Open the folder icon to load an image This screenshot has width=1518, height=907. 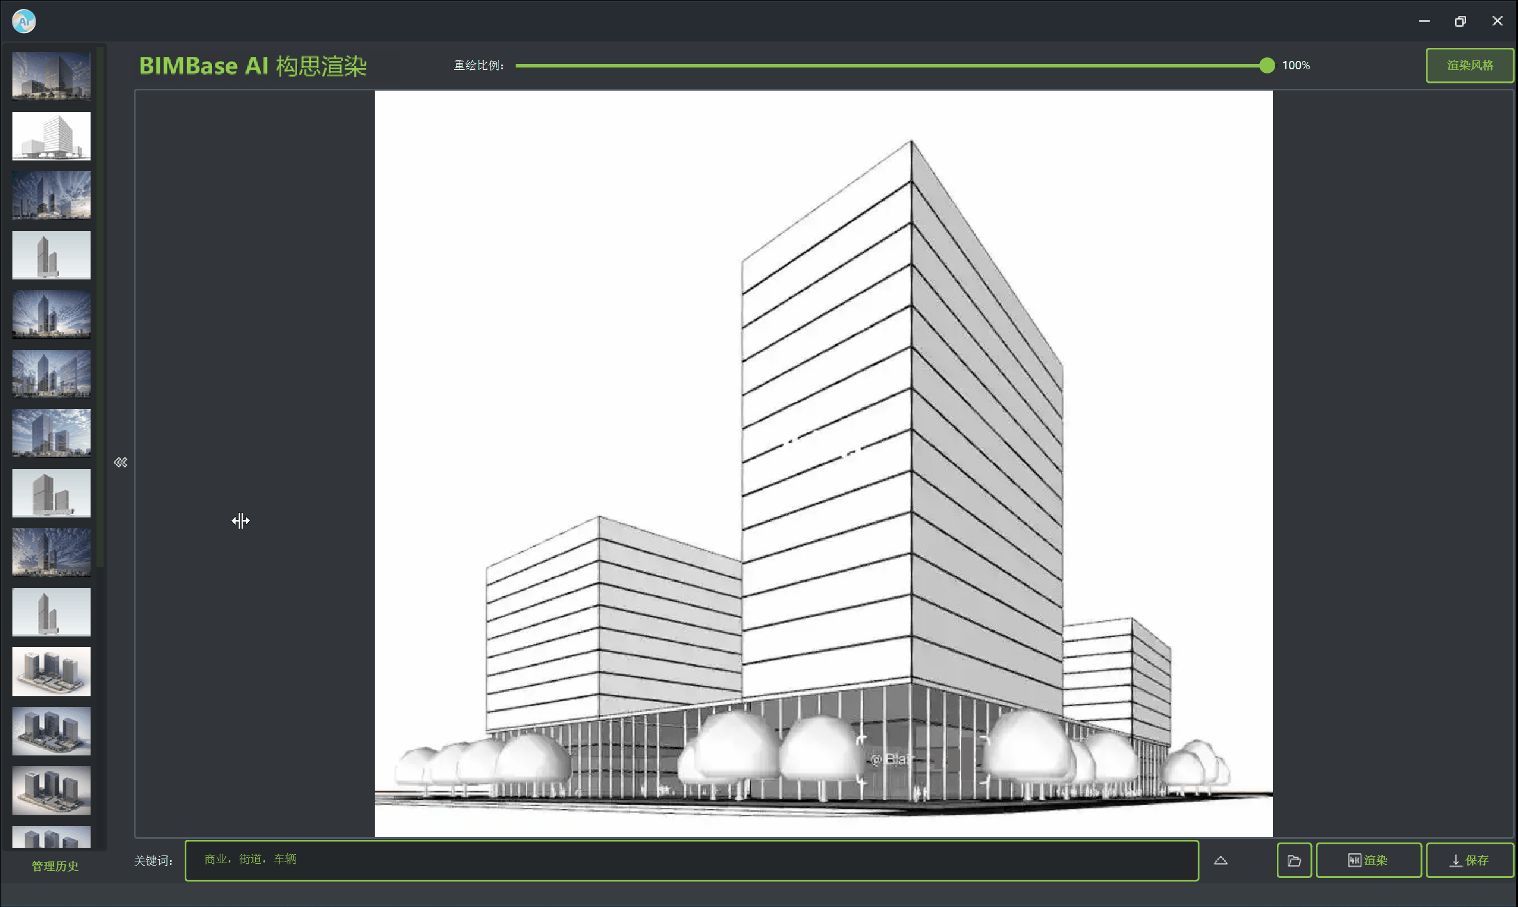click(x=1294, y=861)
